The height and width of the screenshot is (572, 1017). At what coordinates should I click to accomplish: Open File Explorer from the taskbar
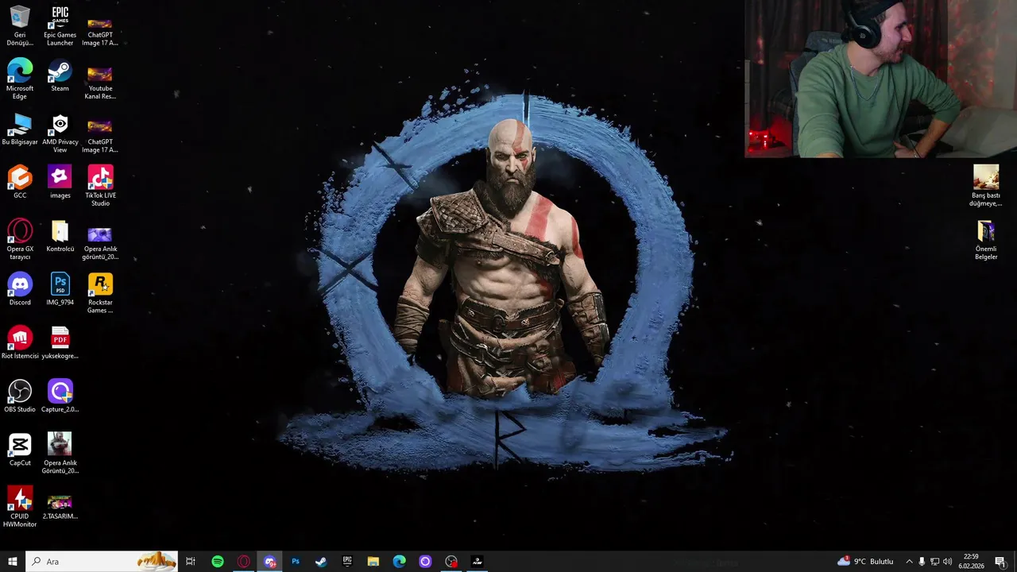coord(373,562)
